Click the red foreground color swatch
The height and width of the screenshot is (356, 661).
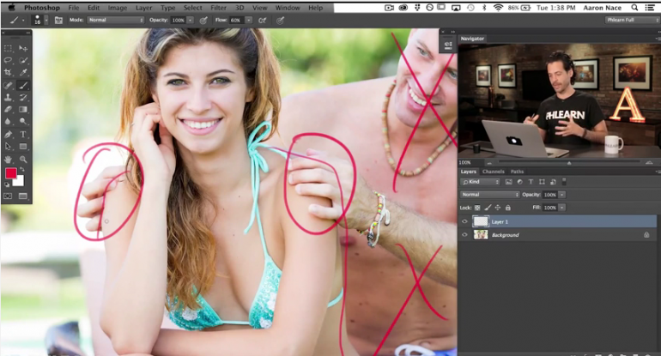11,173
